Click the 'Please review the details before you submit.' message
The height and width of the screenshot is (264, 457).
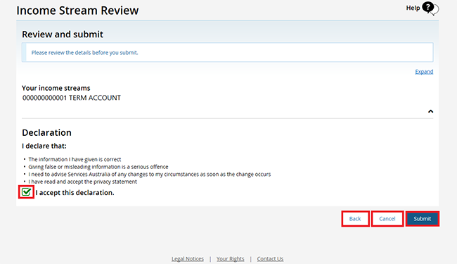click(x=85, y=53)
